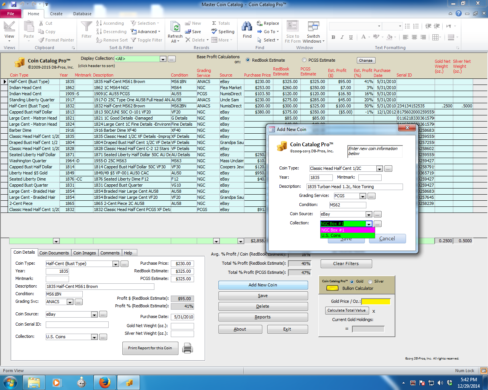Click the Add New Coin button
This screenshot has height=390, width=488.
(263, 285)
